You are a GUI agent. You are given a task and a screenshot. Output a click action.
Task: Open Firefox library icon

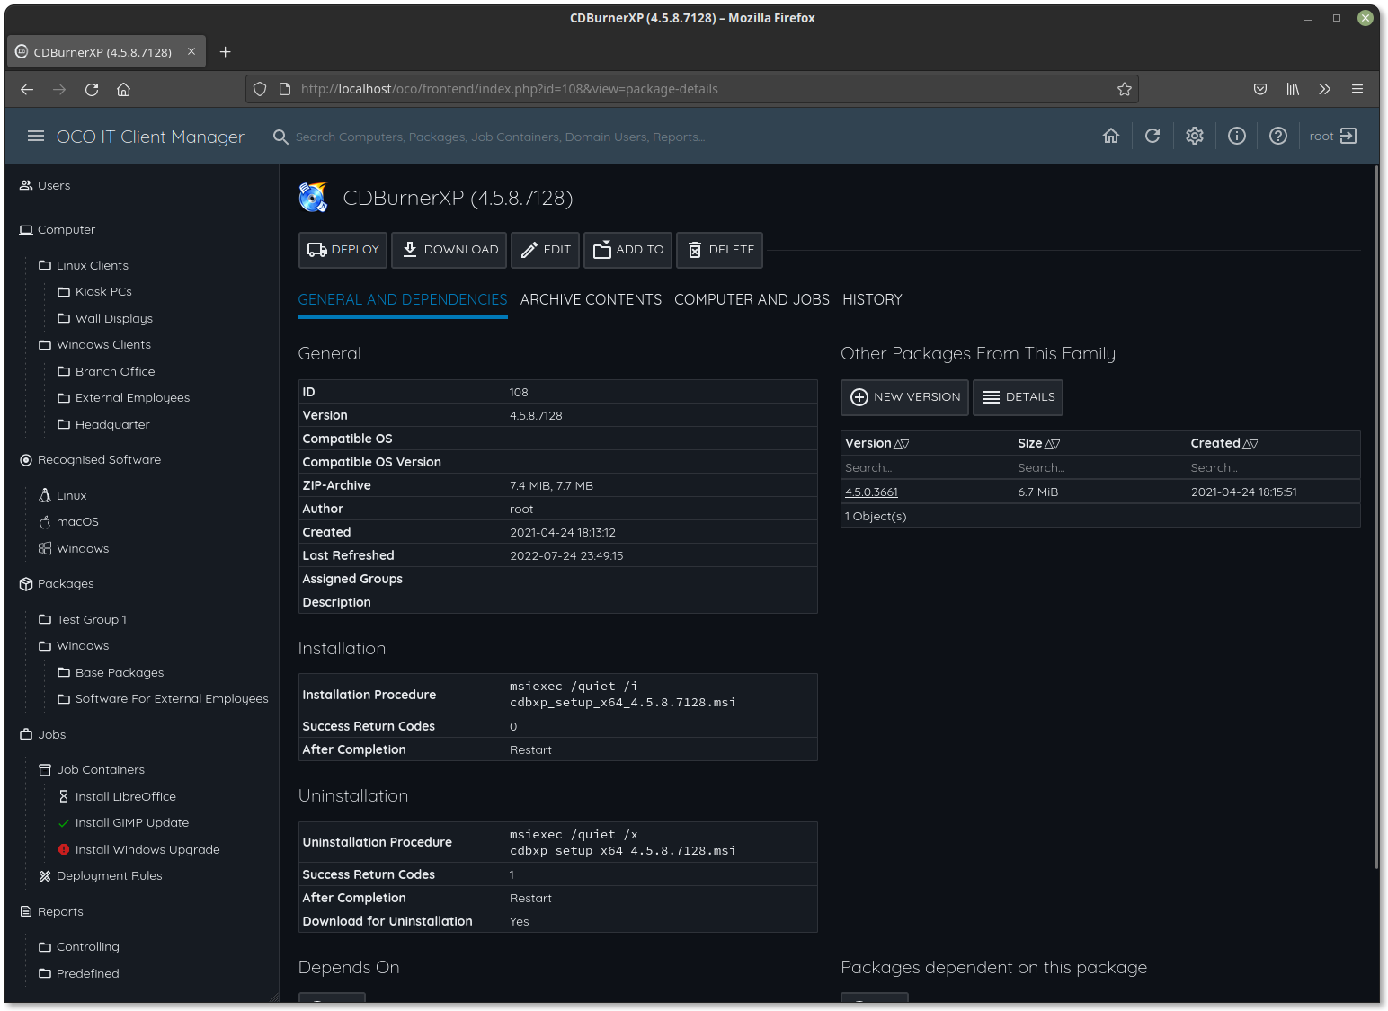[x=1293, y=89]
